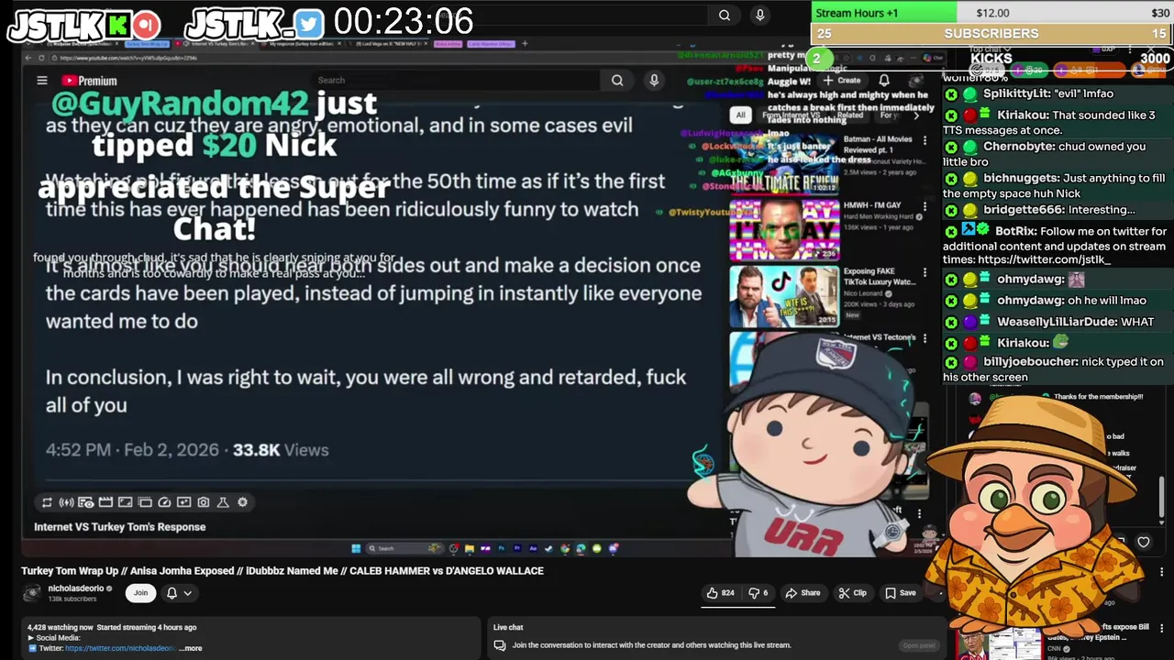Click Internet VS Turkey Tom's Response title
Screen dimensions: 1174x660
click(x=120, y=527)
